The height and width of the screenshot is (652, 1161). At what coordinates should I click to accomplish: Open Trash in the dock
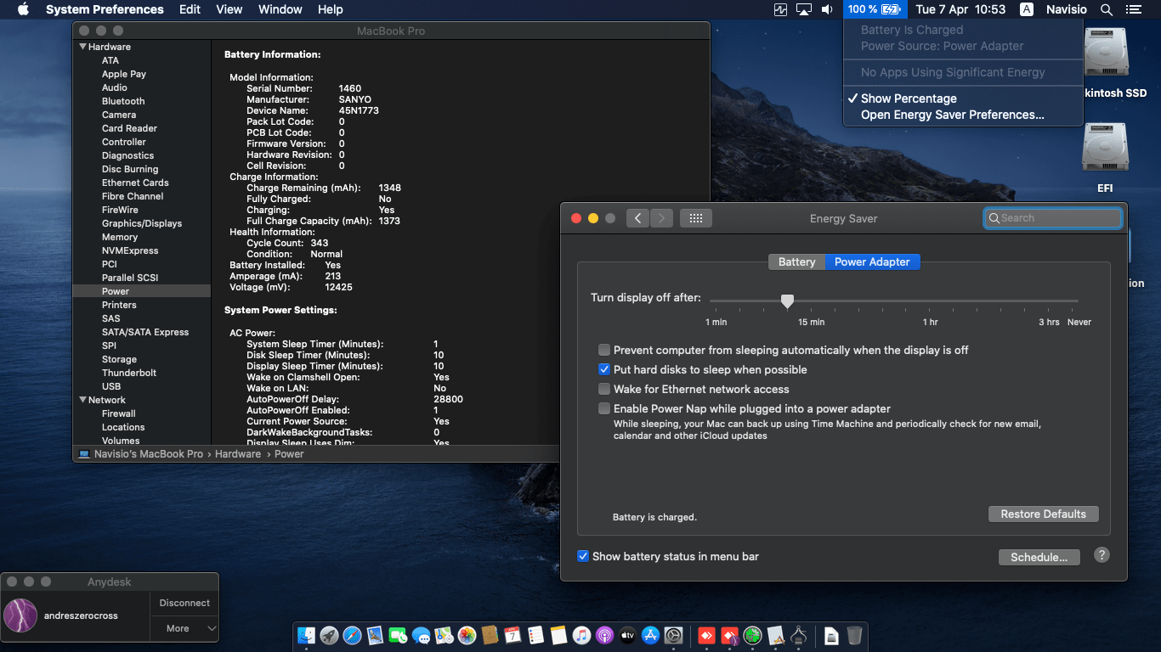(854, 635)
